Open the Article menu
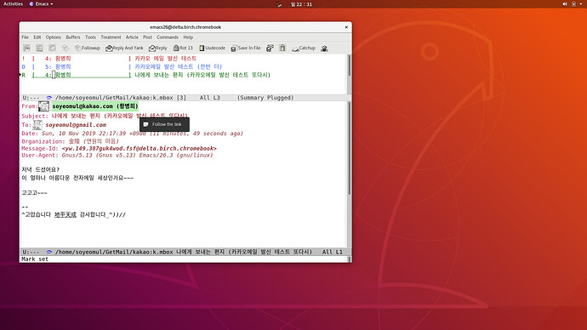This screenshot has width=587, height=330. [x=132, y=37]
